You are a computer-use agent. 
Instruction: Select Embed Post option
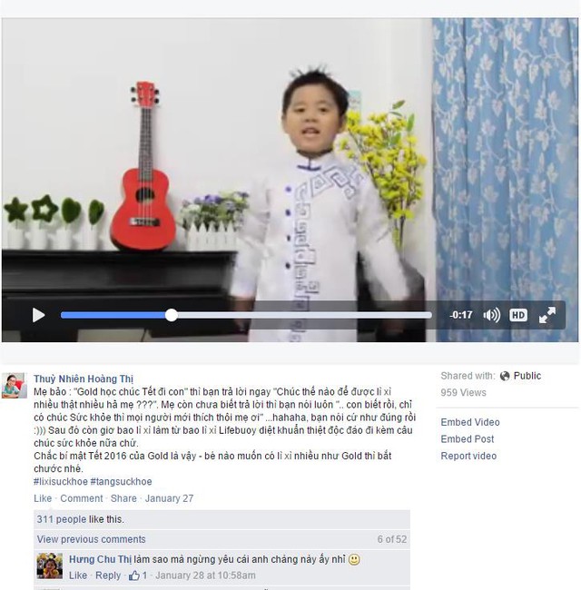tap(467, 438)
